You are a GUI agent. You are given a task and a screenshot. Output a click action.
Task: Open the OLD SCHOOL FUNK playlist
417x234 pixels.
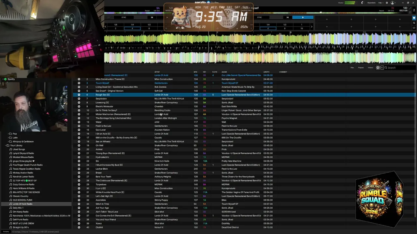(x=22, y=200)
